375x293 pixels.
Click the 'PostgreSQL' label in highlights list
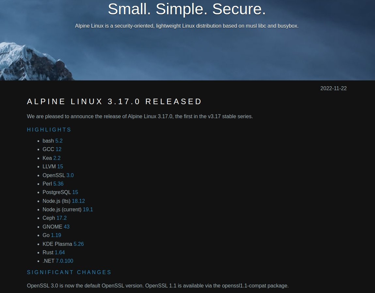click(57, 192)
